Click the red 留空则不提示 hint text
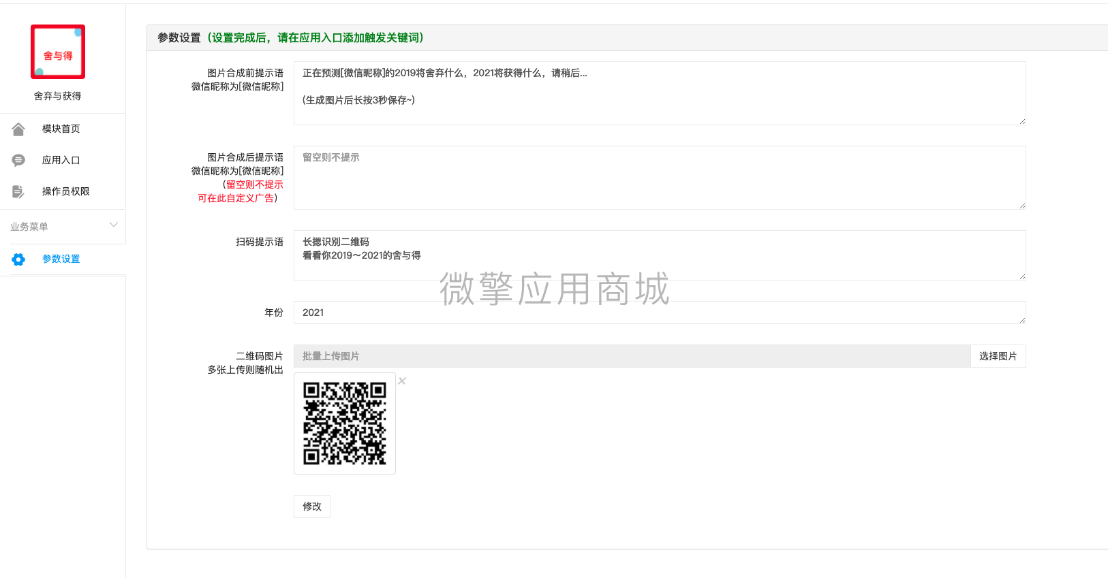This screenshot has width=1108, height=578. click(x=255, y=184)
